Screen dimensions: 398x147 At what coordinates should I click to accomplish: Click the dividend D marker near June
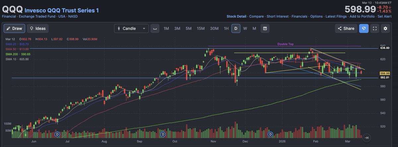click(x=57, y=134)
